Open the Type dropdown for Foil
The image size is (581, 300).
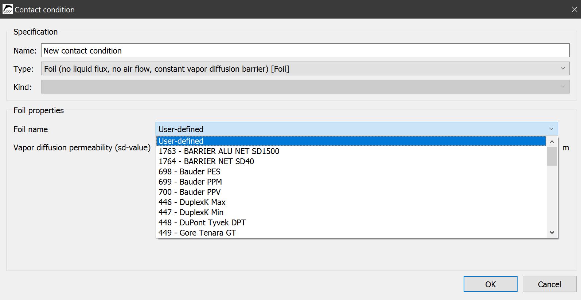click(x=305, y=68)
